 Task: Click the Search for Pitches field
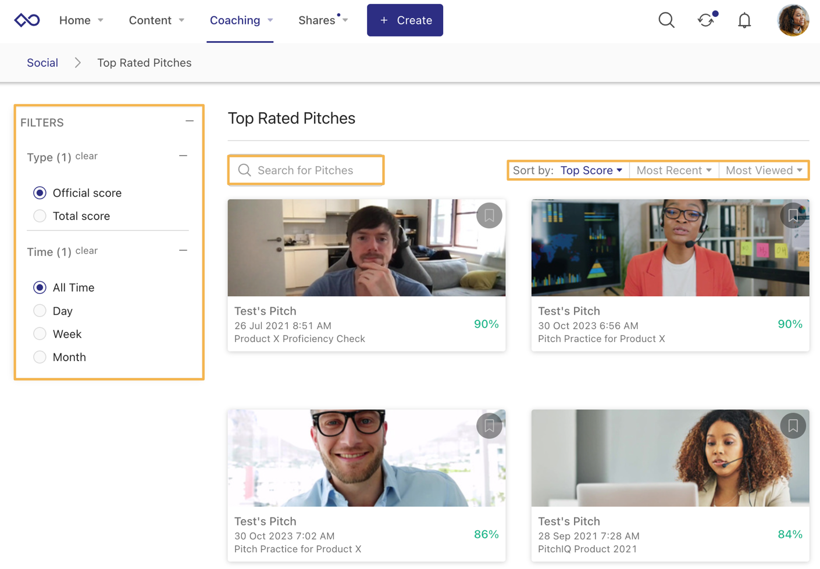[x=314, y=170]
